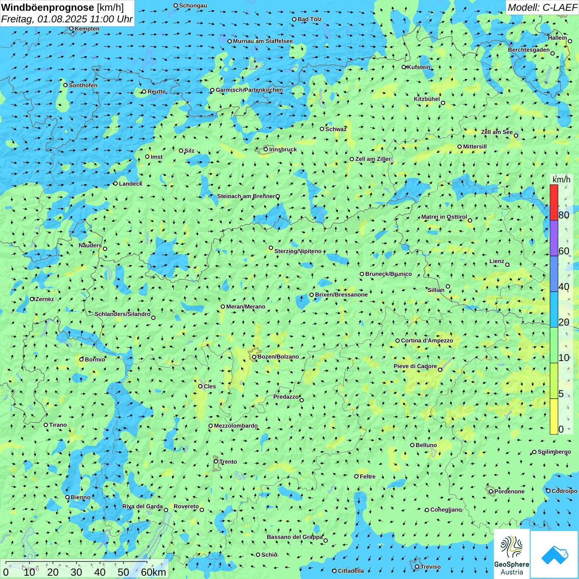Screen dimensions: 579x579
Task: Click the Pieve di Cadore label
Action: tap(415, 366)
